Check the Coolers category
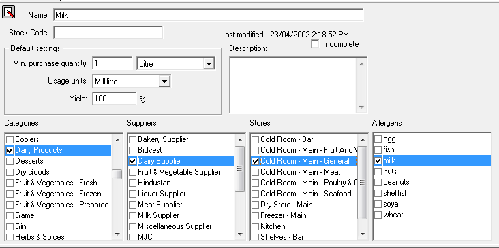The width and height of the screenshot is (499, 248). 10,139
